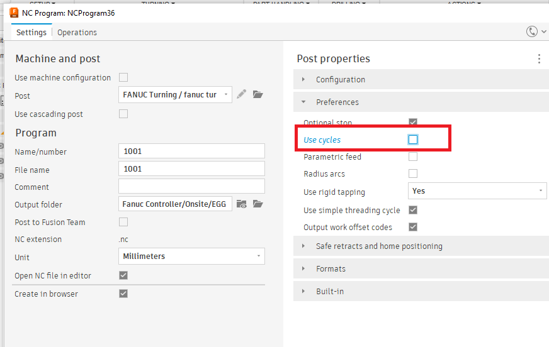Screen dimensions: 549x347
Task: Open Post properties three-dot menu
Action: [x=539, y=58]
